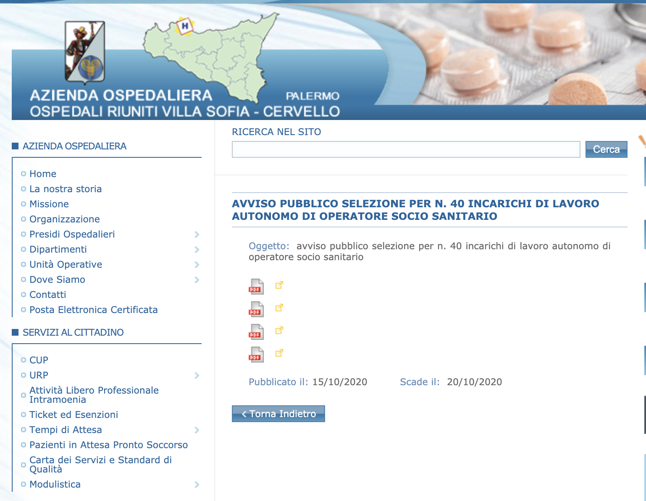
Task: Click external link icon beside third PDF
Action: pos(279,331)
